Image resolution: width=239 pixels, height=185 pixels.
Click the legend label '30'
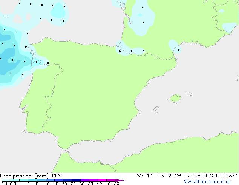click(82, 183)
